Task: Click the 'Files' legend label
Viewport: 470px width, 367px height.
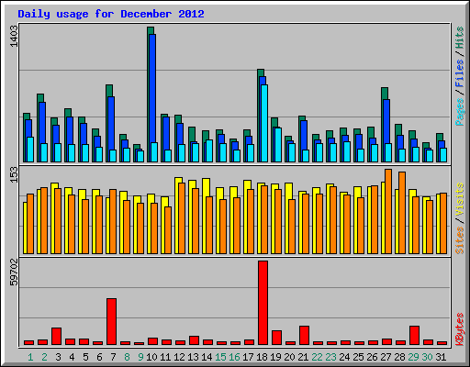Action: click(x=459, y=73)
